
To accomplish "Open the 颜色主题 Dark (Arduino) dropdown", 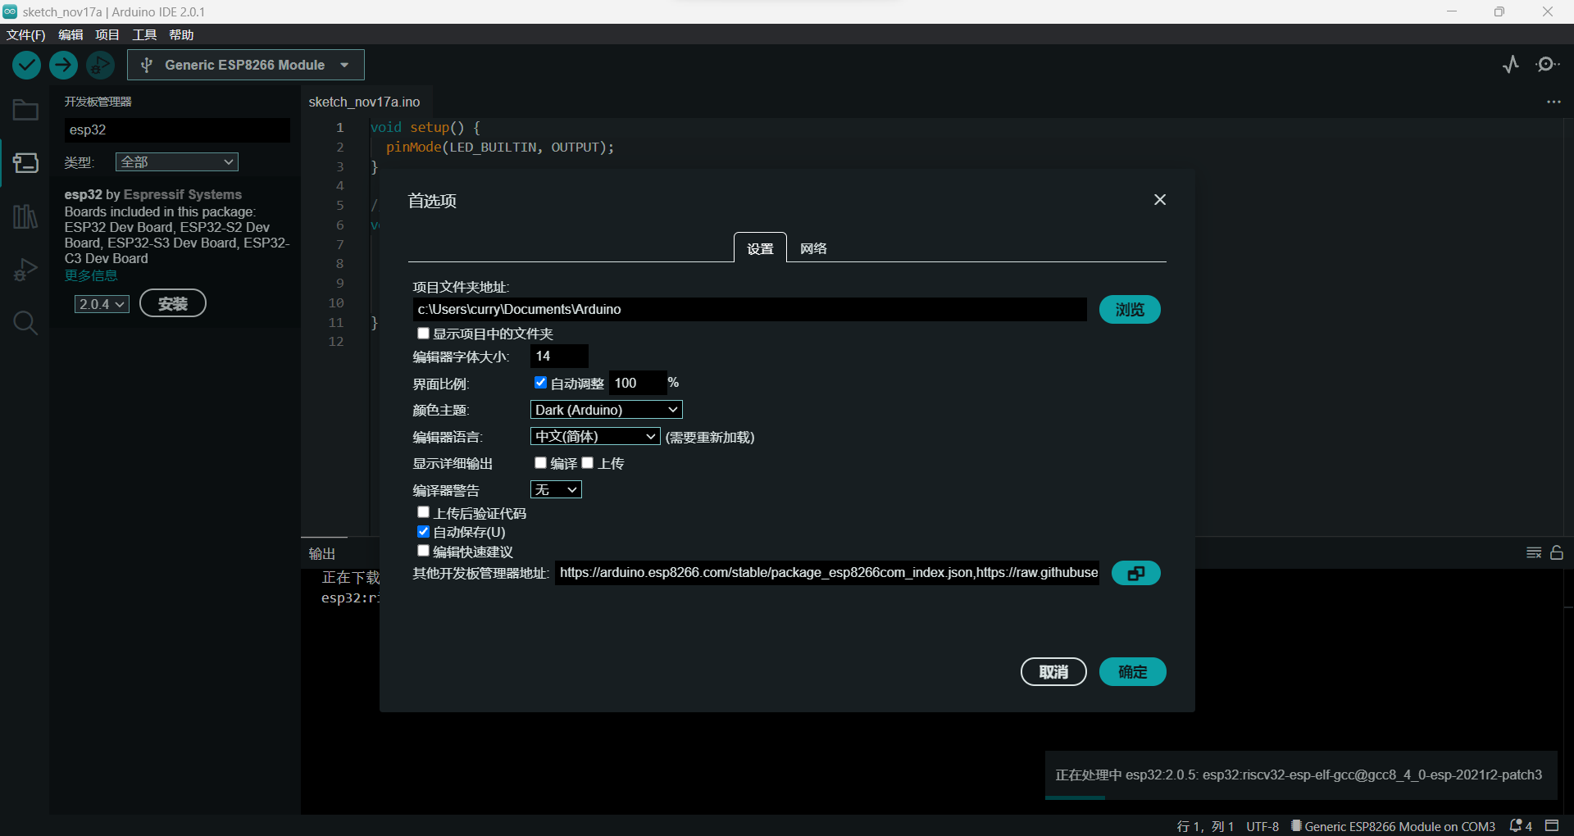I will click(x=607, y=410).
